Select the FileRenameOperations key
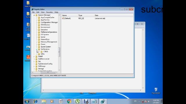186x104 pixels. [49, 32]
